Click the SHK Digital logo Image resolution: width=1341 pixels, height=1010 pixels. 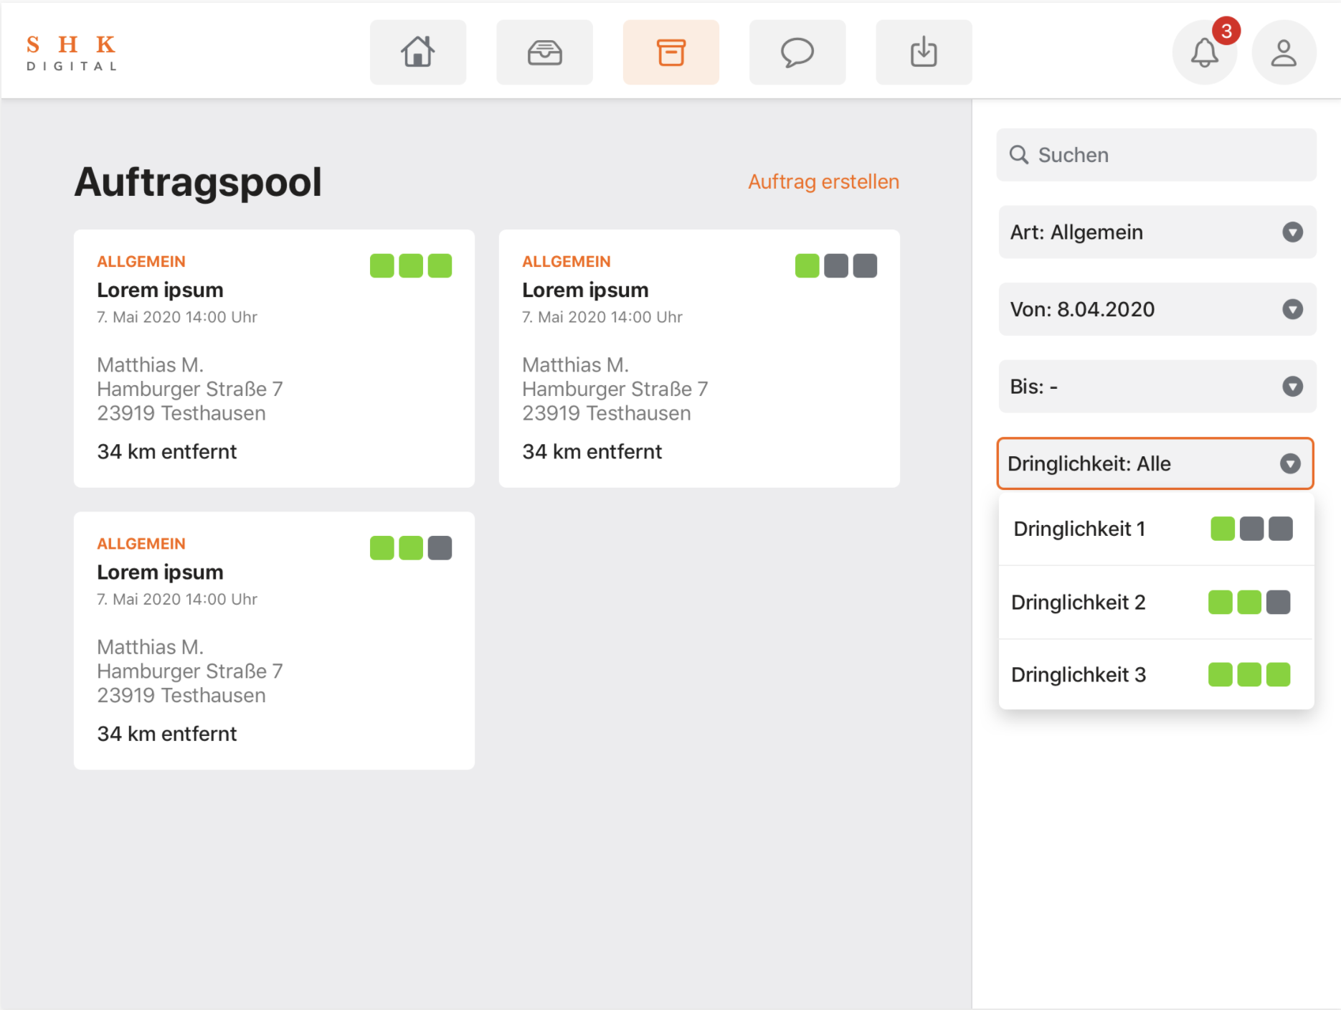(x=72, y=52)
